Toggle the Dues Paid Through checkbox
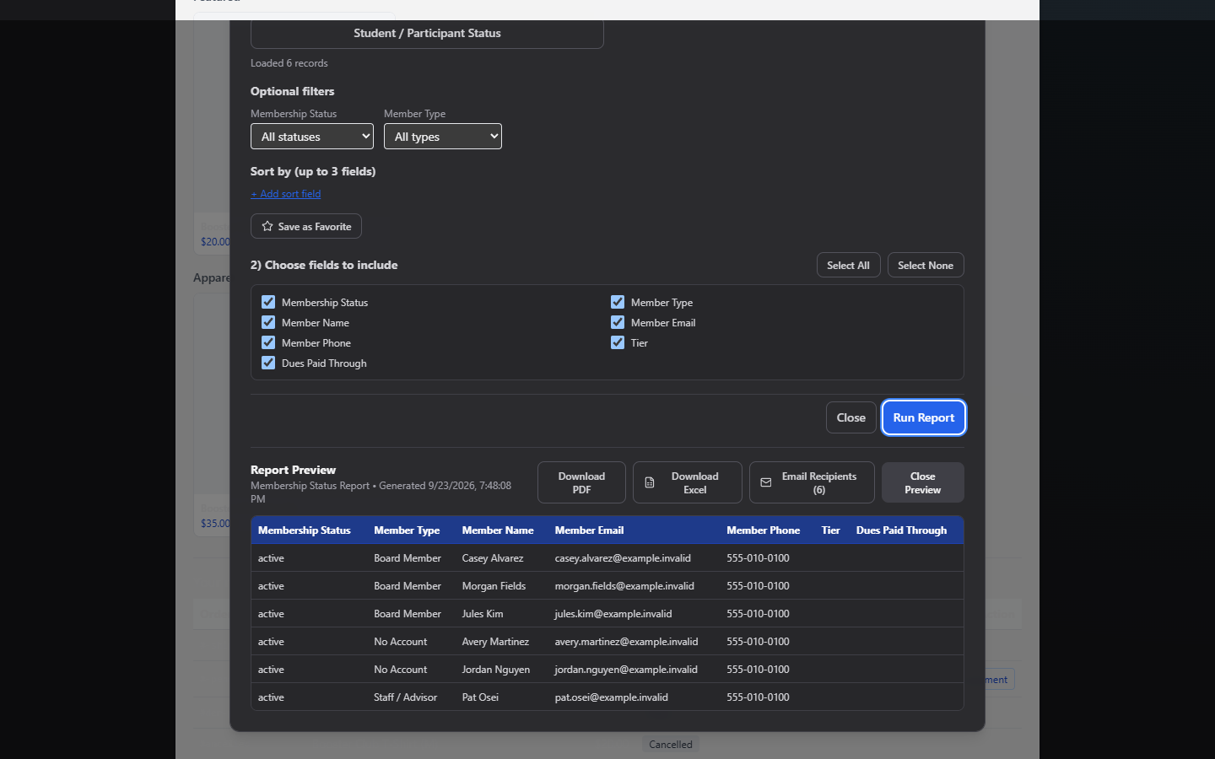 (x=268, y=363)
